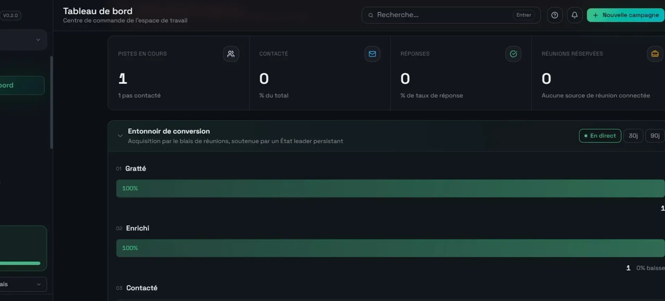The width and height of the screenshot is (665, 301).
Task: Click the search magnifier icon
Action: 371,15
